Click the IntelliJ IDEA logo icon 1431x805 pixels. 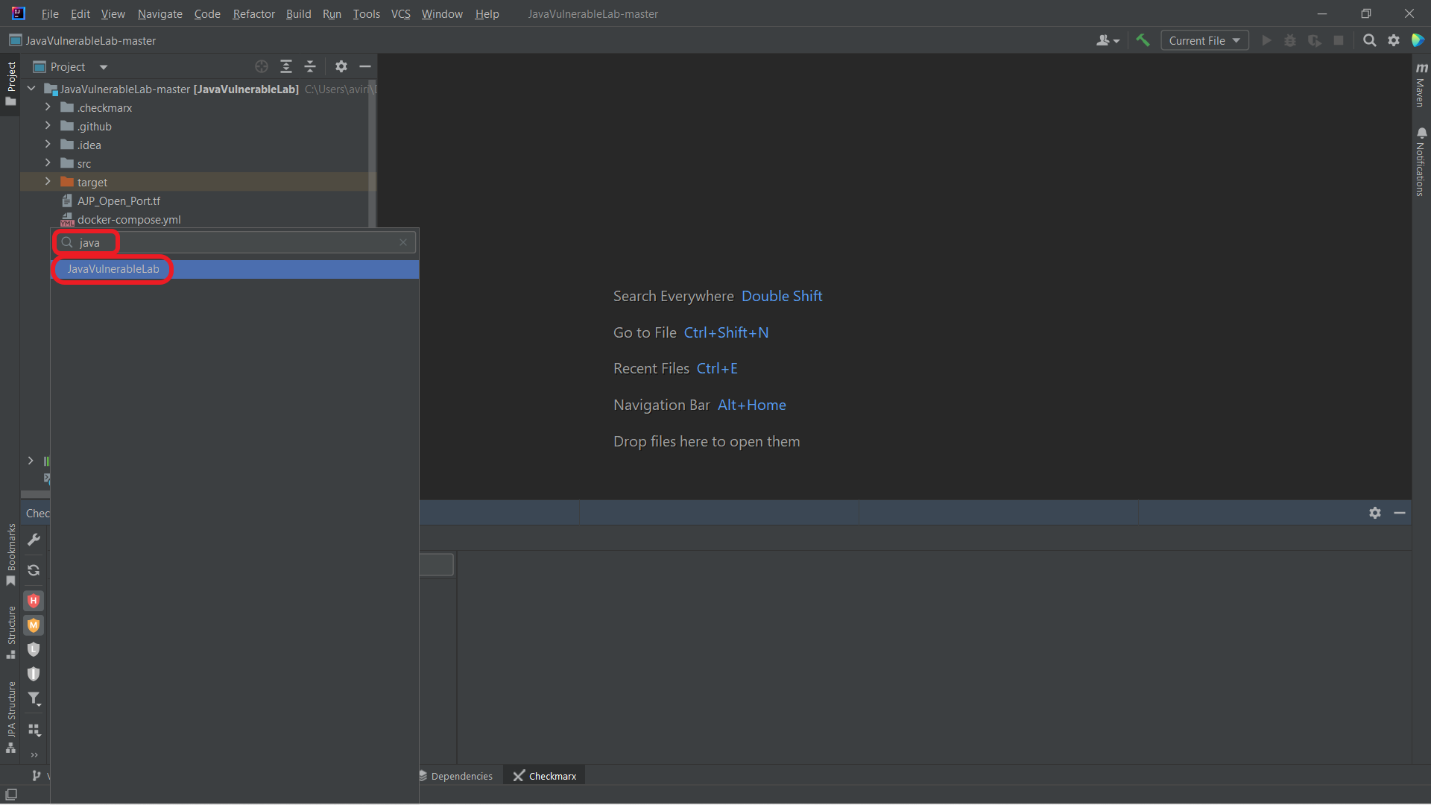tap(18, 13)
